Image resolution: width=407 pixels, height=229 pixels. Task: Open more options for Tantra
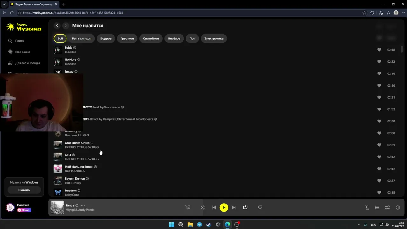click(83, 205)
